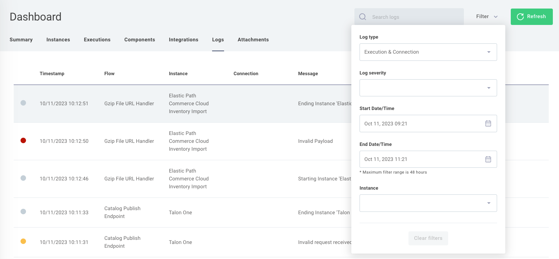Collapse the Filter menu
The image size is (559, 259).
(x=486, y=16)
